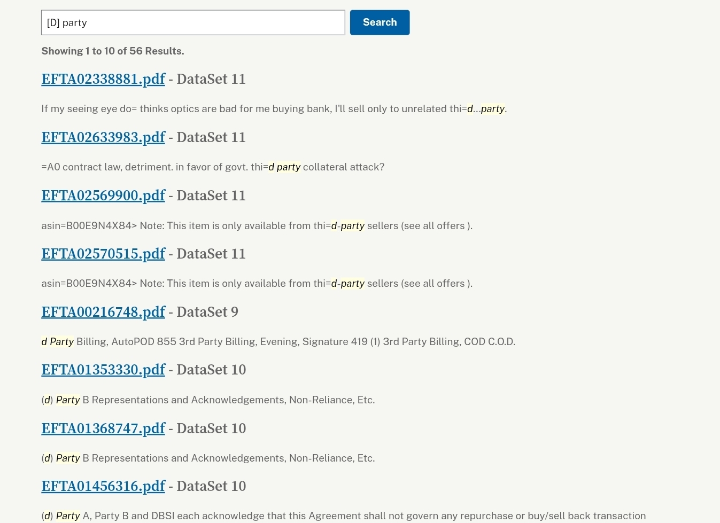Open search result EFTA02569900.pdf
The width and height of the screenshot is (720, 523).
tap(103, 196)
